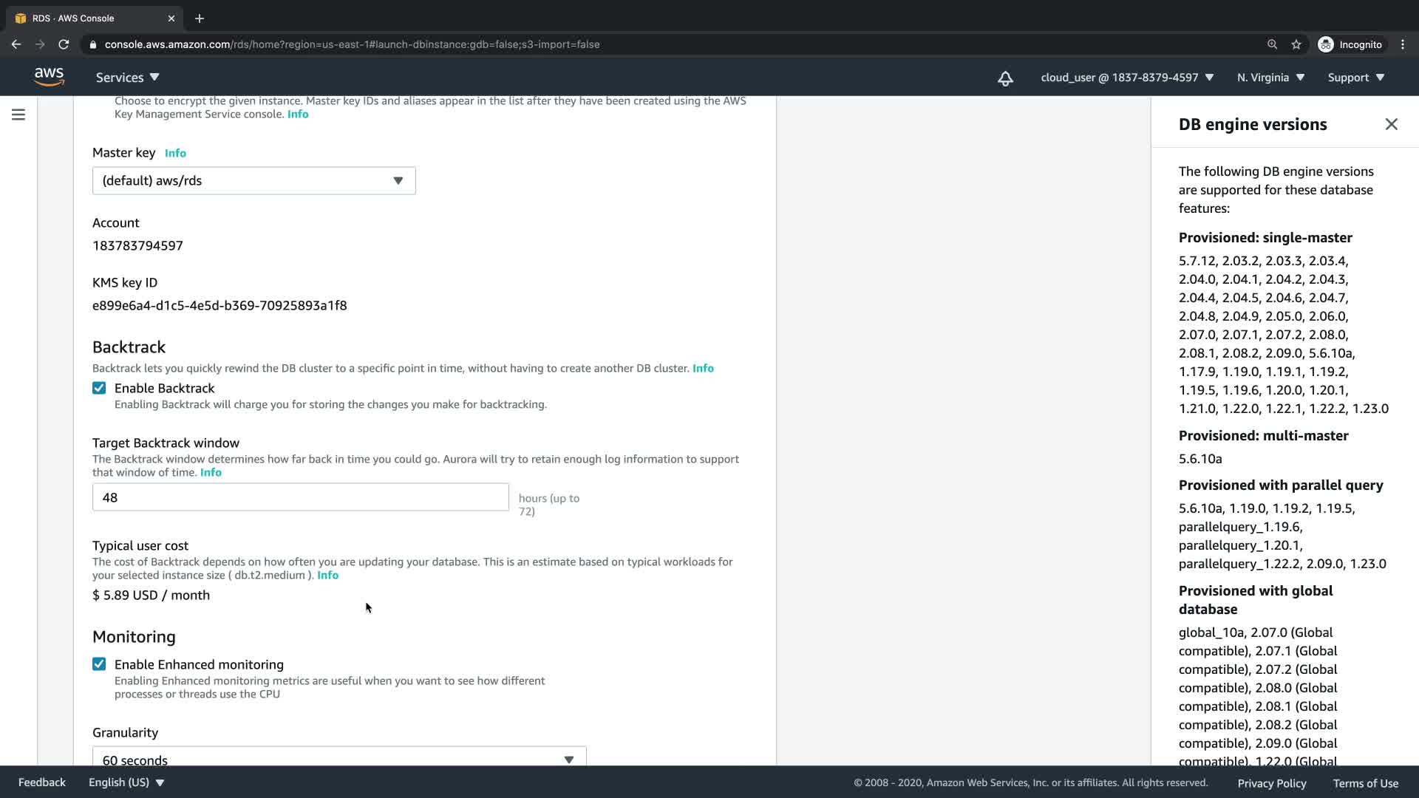Expand the Master key dropdown
The height and width of the screenshot is (798, 1419).
(253, 181)
